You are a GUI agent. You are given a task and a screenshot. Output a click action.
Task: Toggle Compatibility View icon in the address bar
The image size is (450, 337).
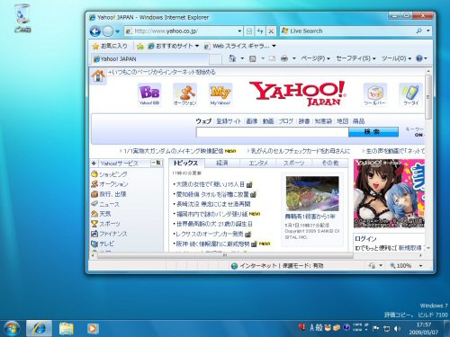click(x=249, y=31)
